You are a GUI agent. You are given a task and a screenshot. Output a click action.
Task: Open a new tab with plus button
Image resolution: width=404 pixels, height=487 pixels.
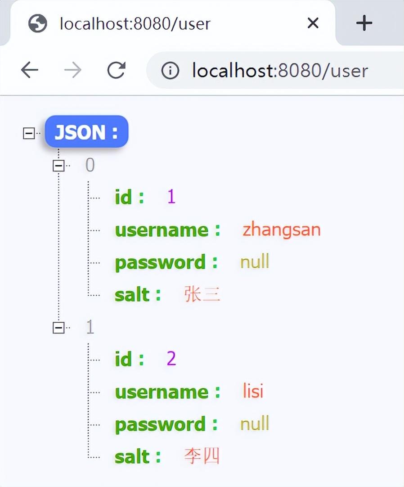(x=364, y=23)
